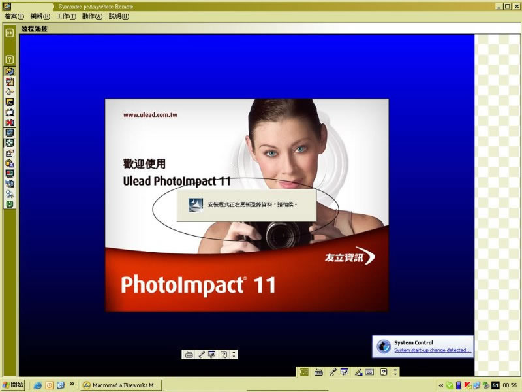Click the clipboard paste sidebar icon

(10, 163)
